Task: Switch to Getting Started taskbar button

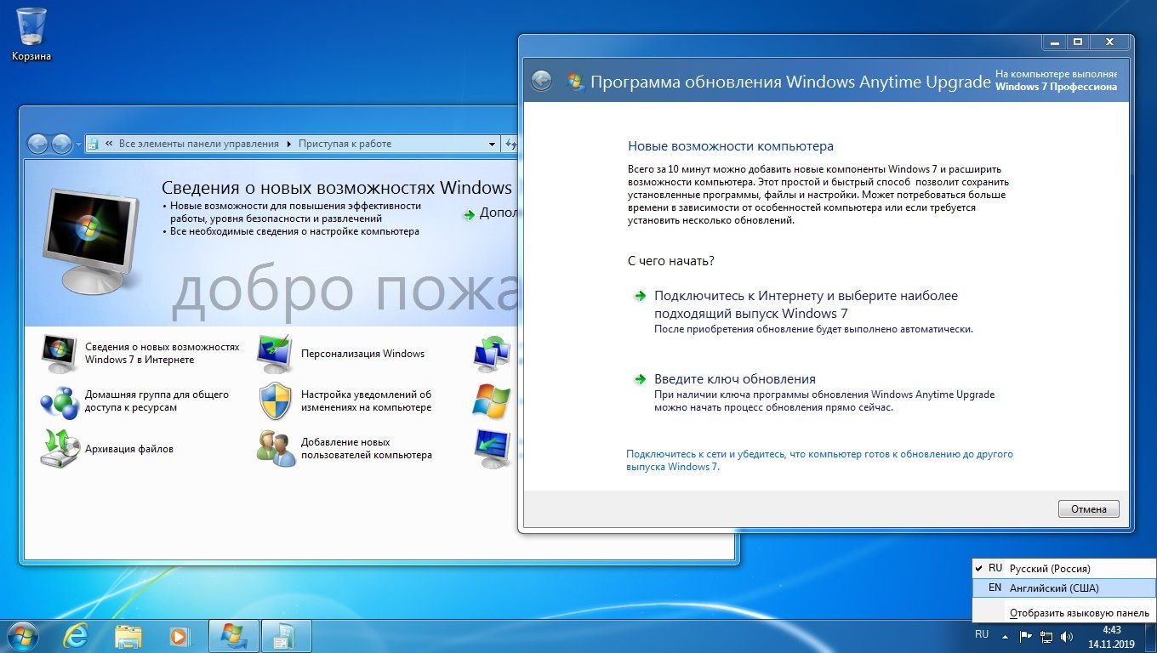Action: [x=286, y=636]
